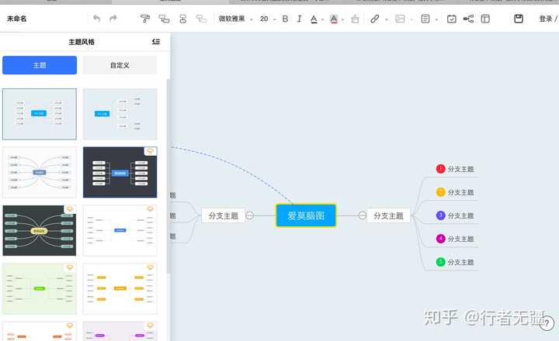Select the left 分支主题 node
Image resolution: width=559 pixels, height=341 pixels.
click(x=223, y=215)
